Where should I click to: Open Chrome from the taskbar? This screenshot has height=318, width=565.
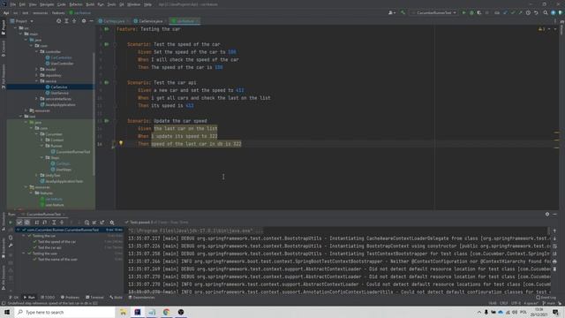(x=166, y=312)
